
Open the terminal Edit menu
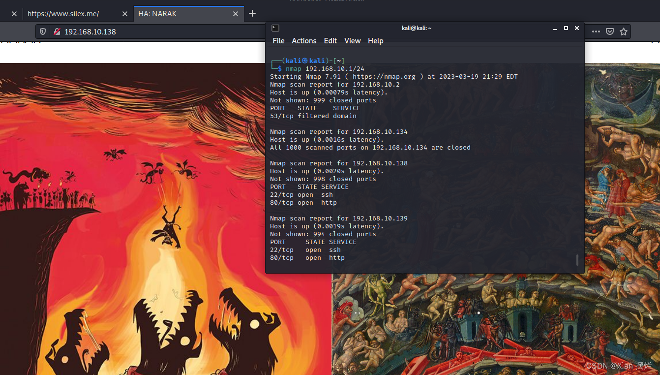tap(330, 41)
